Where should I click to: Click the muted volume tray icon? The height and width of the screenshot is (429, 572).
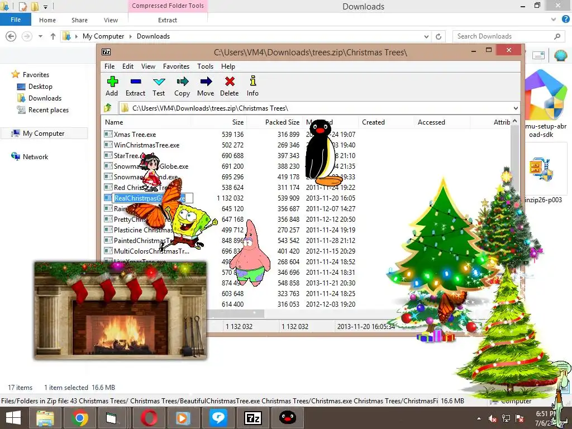click(492, 419)
